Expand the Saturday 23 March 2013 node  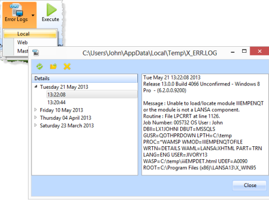(x=36, y=125)
